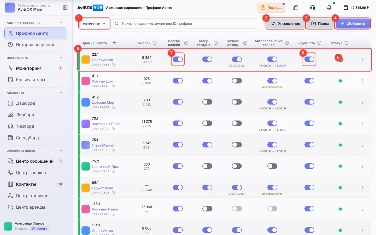376x235 pixels.
Task: Go to Мониторинг in sidebar
Action: click(35, 68)
